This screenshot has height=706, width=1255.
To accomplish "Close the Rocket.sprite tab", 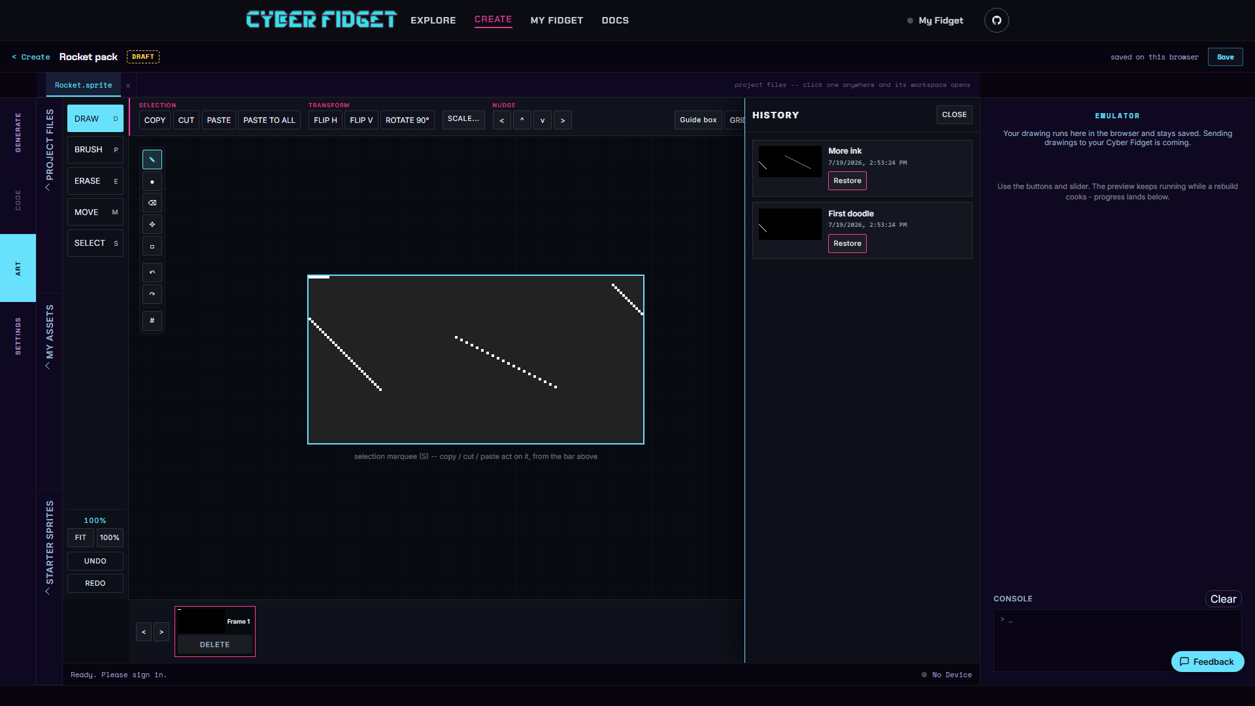I will (128, 86).
